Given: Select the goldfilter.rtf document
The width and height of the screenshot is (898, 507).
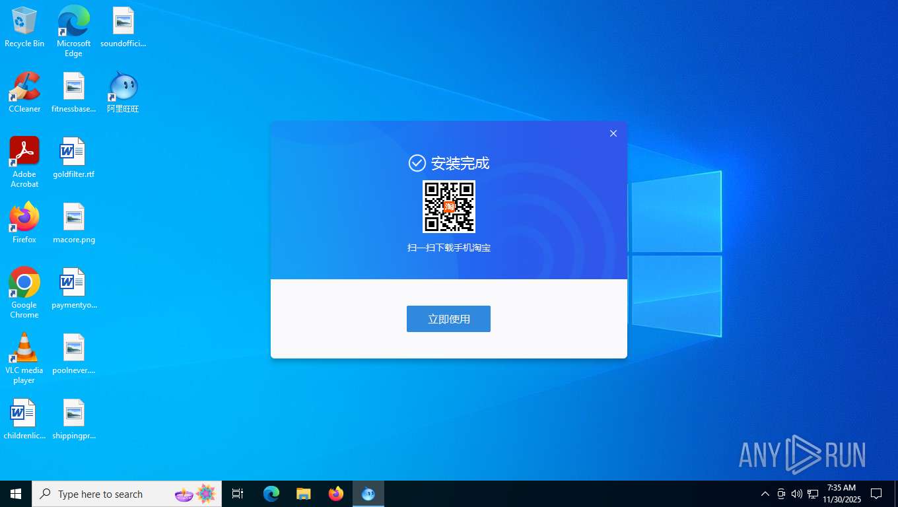Looking at the screenshot, I should coord(73,158).
